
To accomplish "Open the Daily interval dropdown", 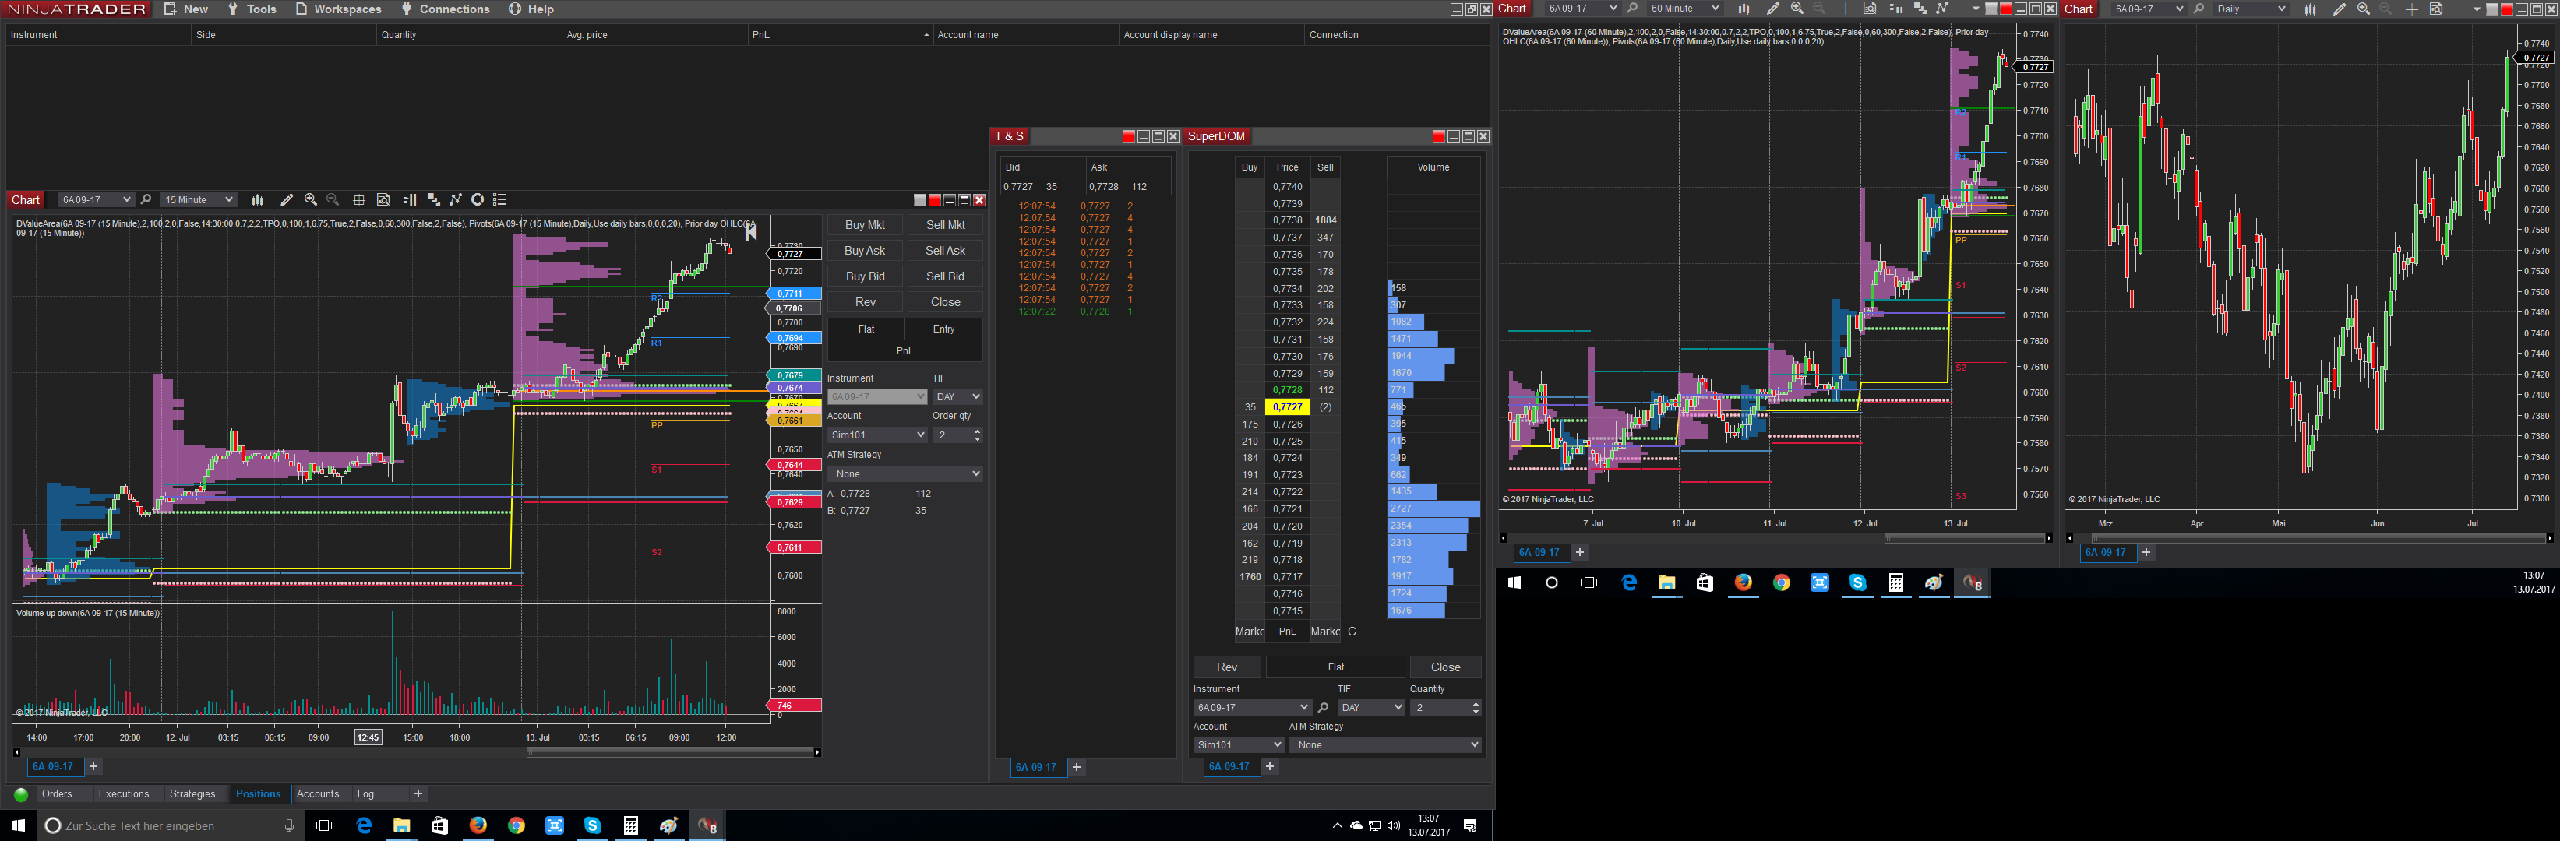I will 2251,9.
